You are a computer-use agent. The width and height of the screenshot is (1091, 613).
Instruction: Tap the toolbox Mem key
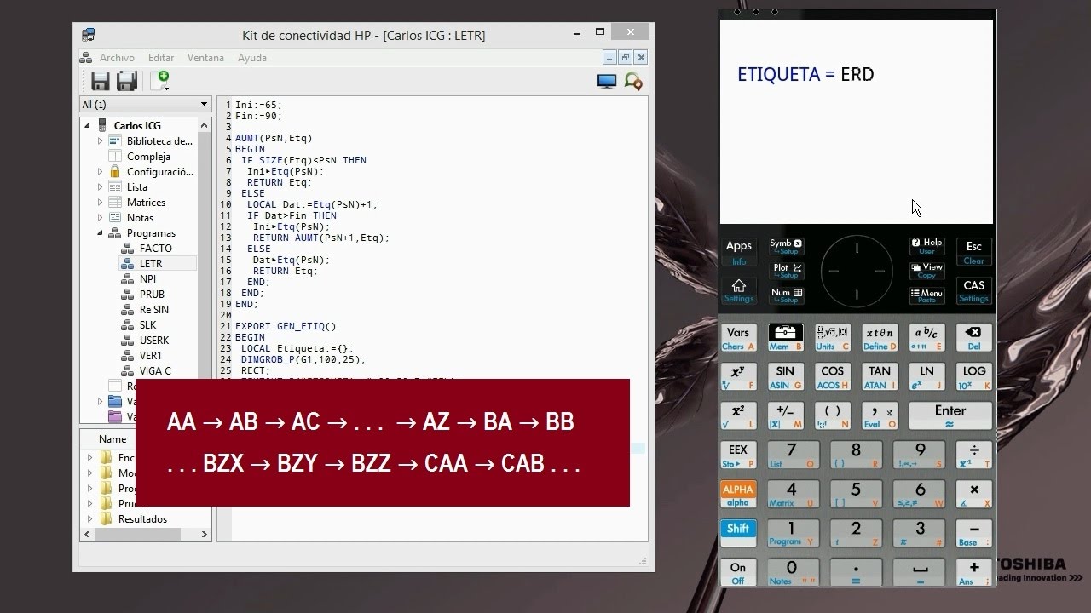(x=785, y=338)
